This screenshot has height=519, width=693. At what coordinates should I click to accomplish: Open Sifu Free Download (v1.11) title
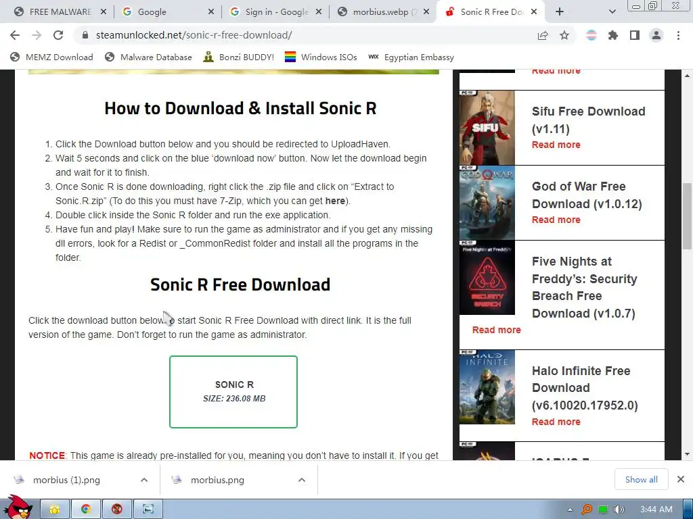(x=588, y=120)
